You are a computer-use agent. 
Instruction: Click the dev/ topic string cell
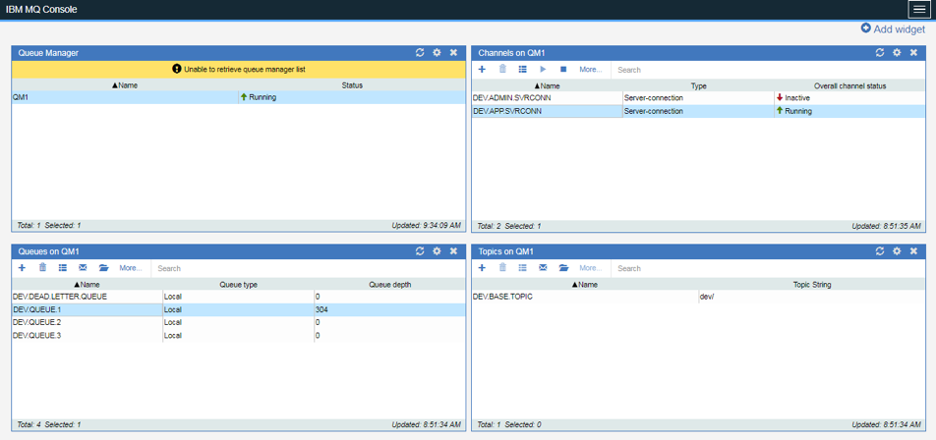coord(811,297)
